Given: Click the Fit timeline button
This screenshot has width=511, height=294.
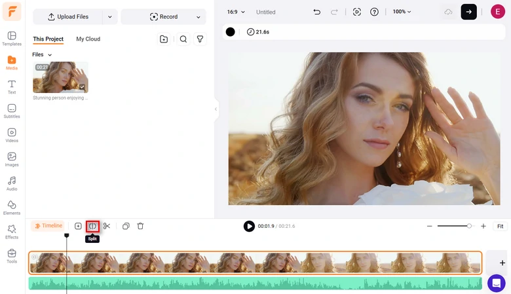Looking at the screenshot, I should coord(501,227).
